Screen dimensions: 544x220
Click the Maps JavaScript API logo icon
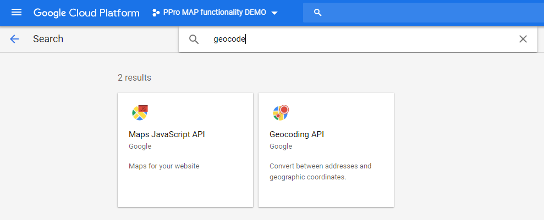(140, 112)
